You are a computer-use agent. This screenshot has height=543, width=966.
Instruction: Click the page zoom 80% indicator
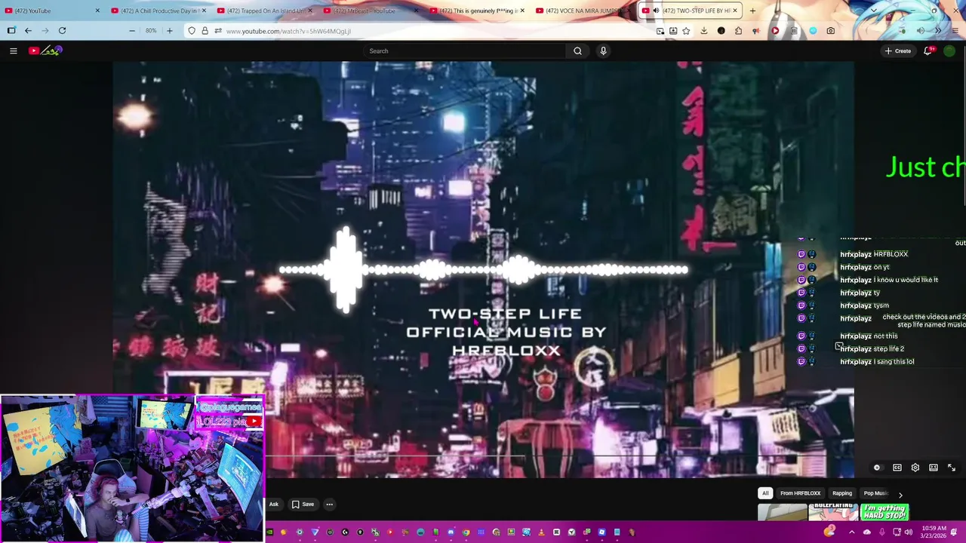tap(151, 31)
